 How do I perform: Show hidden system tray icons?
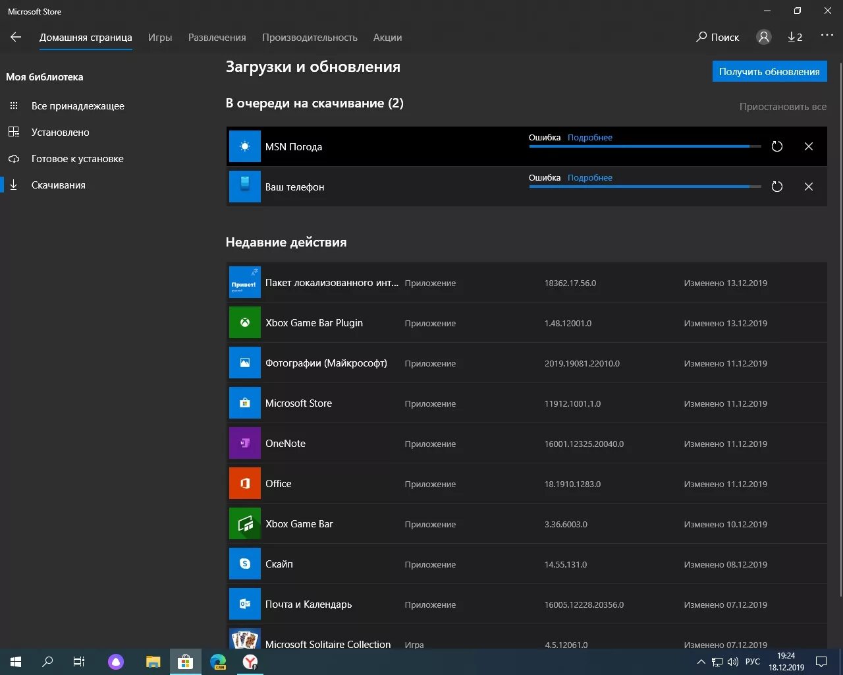701,662
